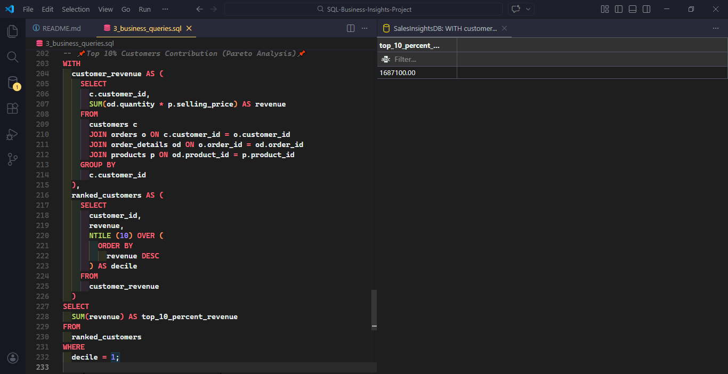Split the editor right

click(x=351, y=28)
